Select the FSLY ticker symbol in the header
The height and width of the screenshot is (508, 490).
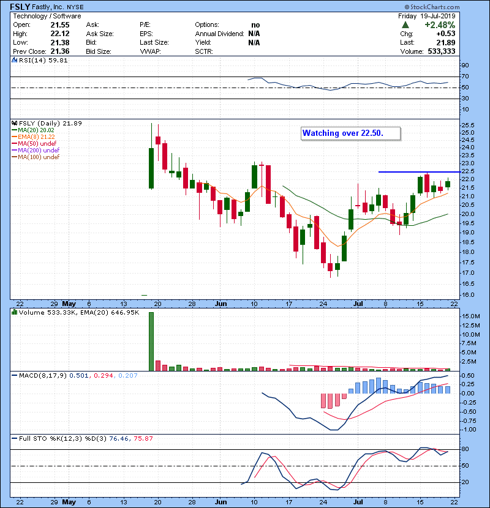click(x=20, y=7)
